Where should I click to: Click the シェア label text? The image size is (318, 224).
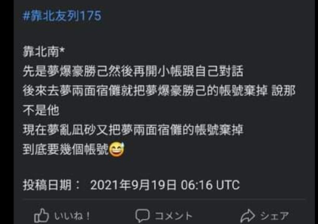tap(274, 216)
